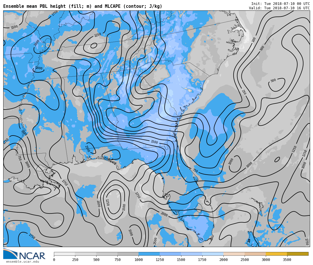Click the colorbar tick label 1750

tap(202, 259)
